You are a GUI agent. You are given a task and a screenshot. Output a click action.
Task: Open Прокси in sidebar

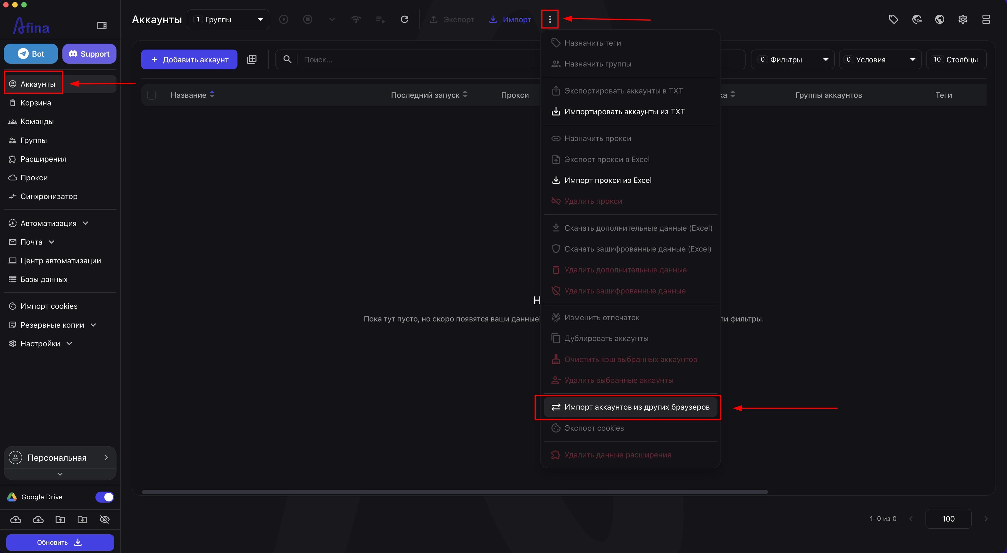(x=60, y=177)
